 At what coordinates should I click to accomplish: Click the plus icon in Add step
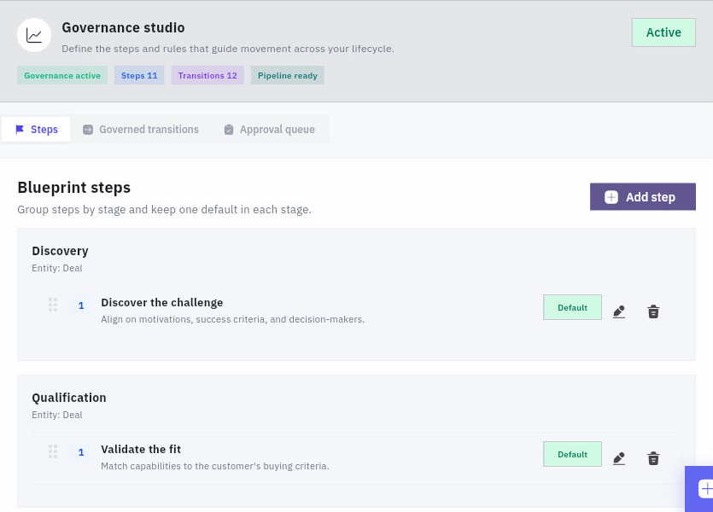point(611,197)
